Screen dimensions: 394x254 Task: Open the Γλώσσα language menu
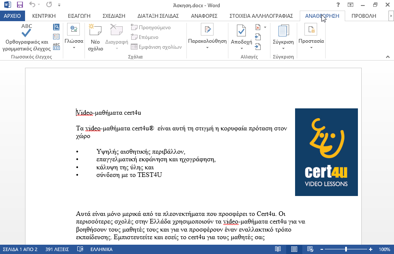click(73, 36)
